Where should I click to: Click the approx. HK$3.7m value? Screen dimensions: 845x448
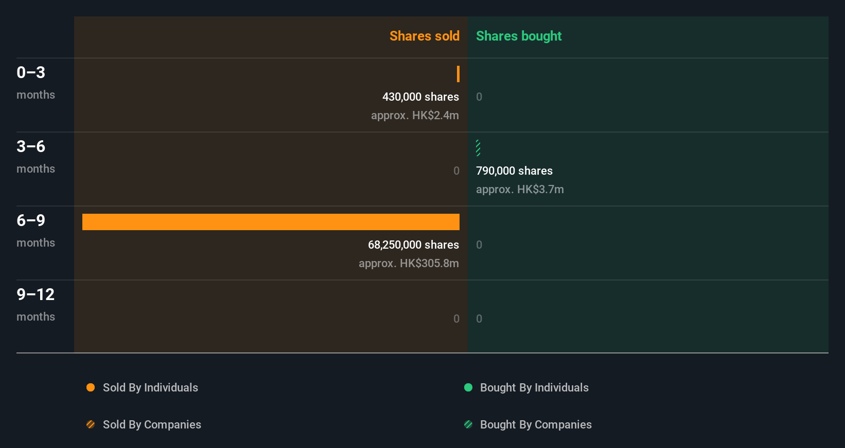520,190
